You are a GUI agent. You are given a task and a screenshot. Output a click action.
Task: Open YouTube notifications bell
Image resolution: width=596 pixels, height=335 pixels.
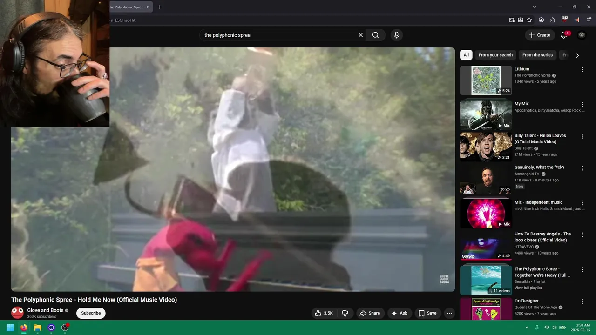click(x=564, y=35)
